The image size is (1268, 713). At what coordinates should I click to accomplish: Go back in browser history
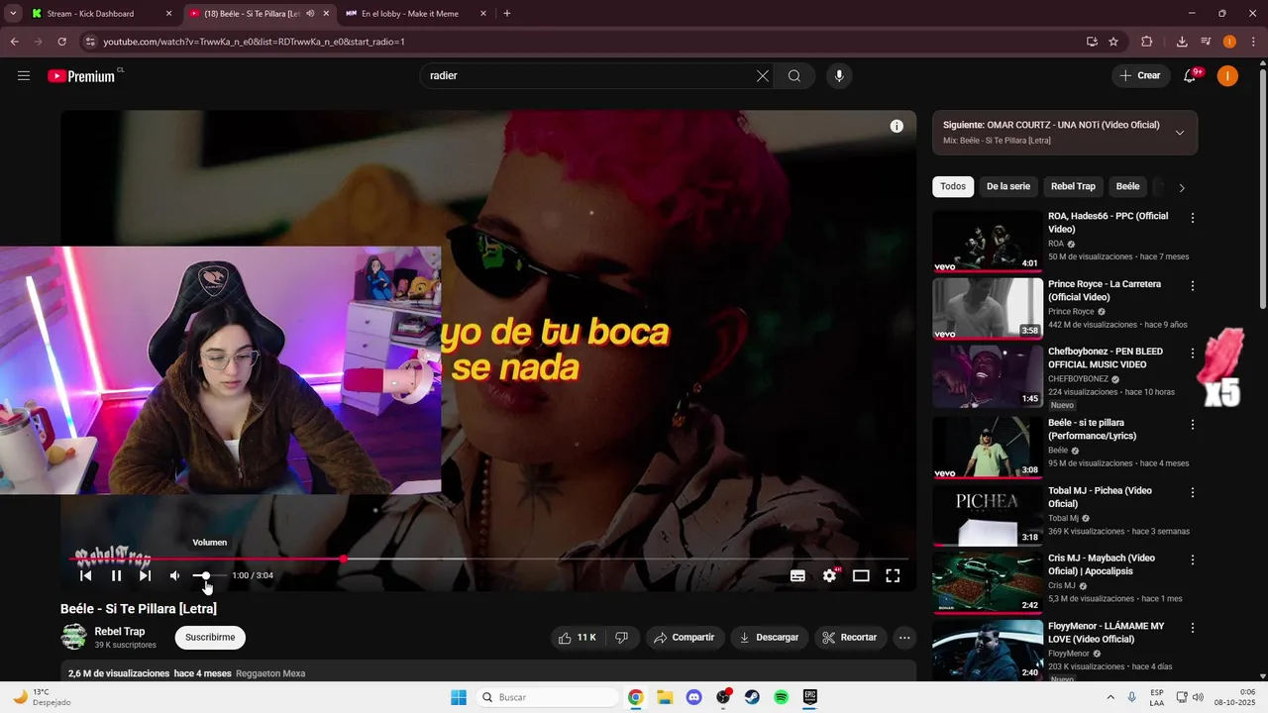pos(14,42)
